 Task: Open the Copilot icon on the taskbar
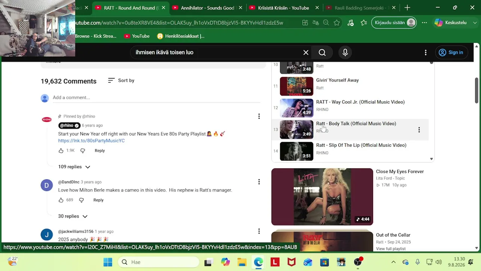tap(225, 262)
